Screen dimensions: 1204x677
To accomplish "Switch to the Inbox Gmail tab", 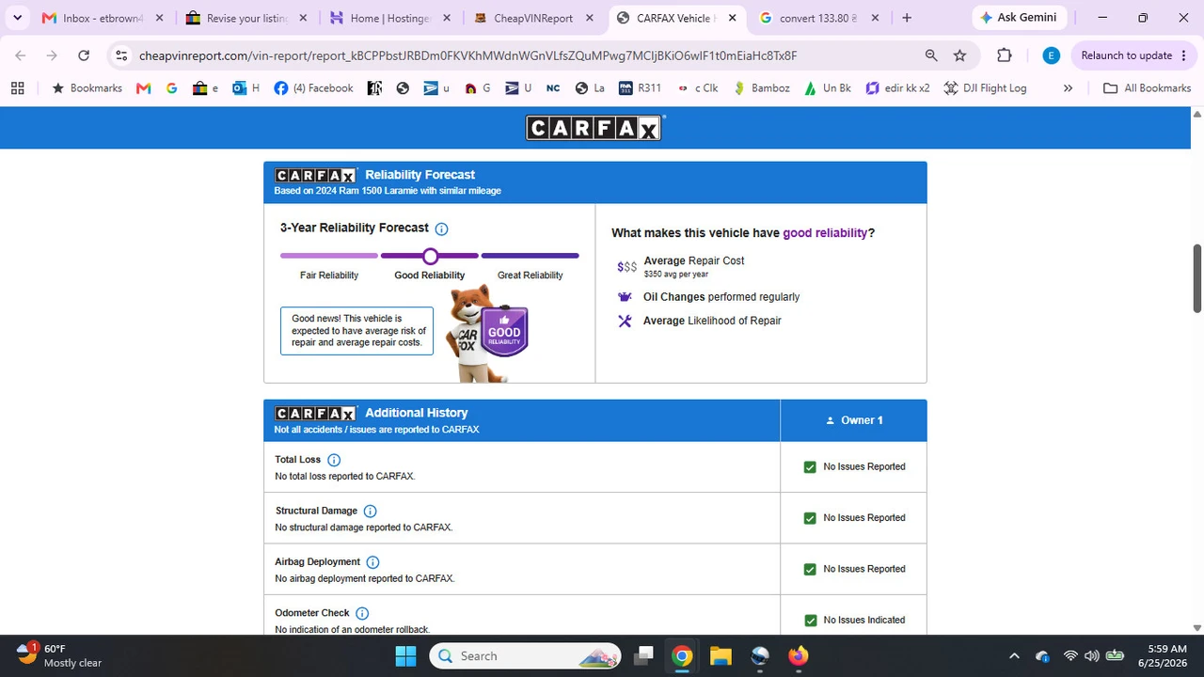I will coord(103,18).
